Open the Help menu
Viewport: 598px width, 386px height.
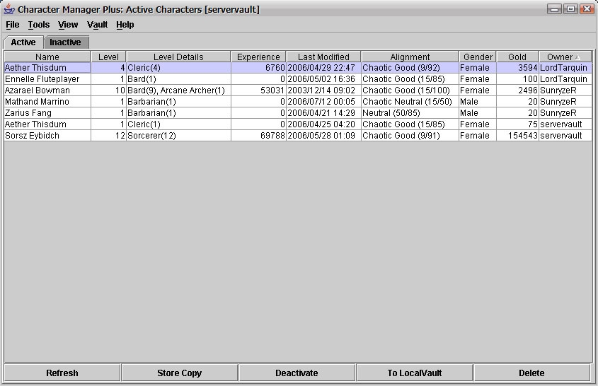click(125, 25)
